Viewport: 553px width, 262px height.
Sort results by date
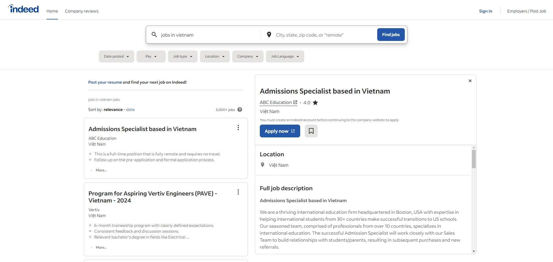(x=130, y=110)
